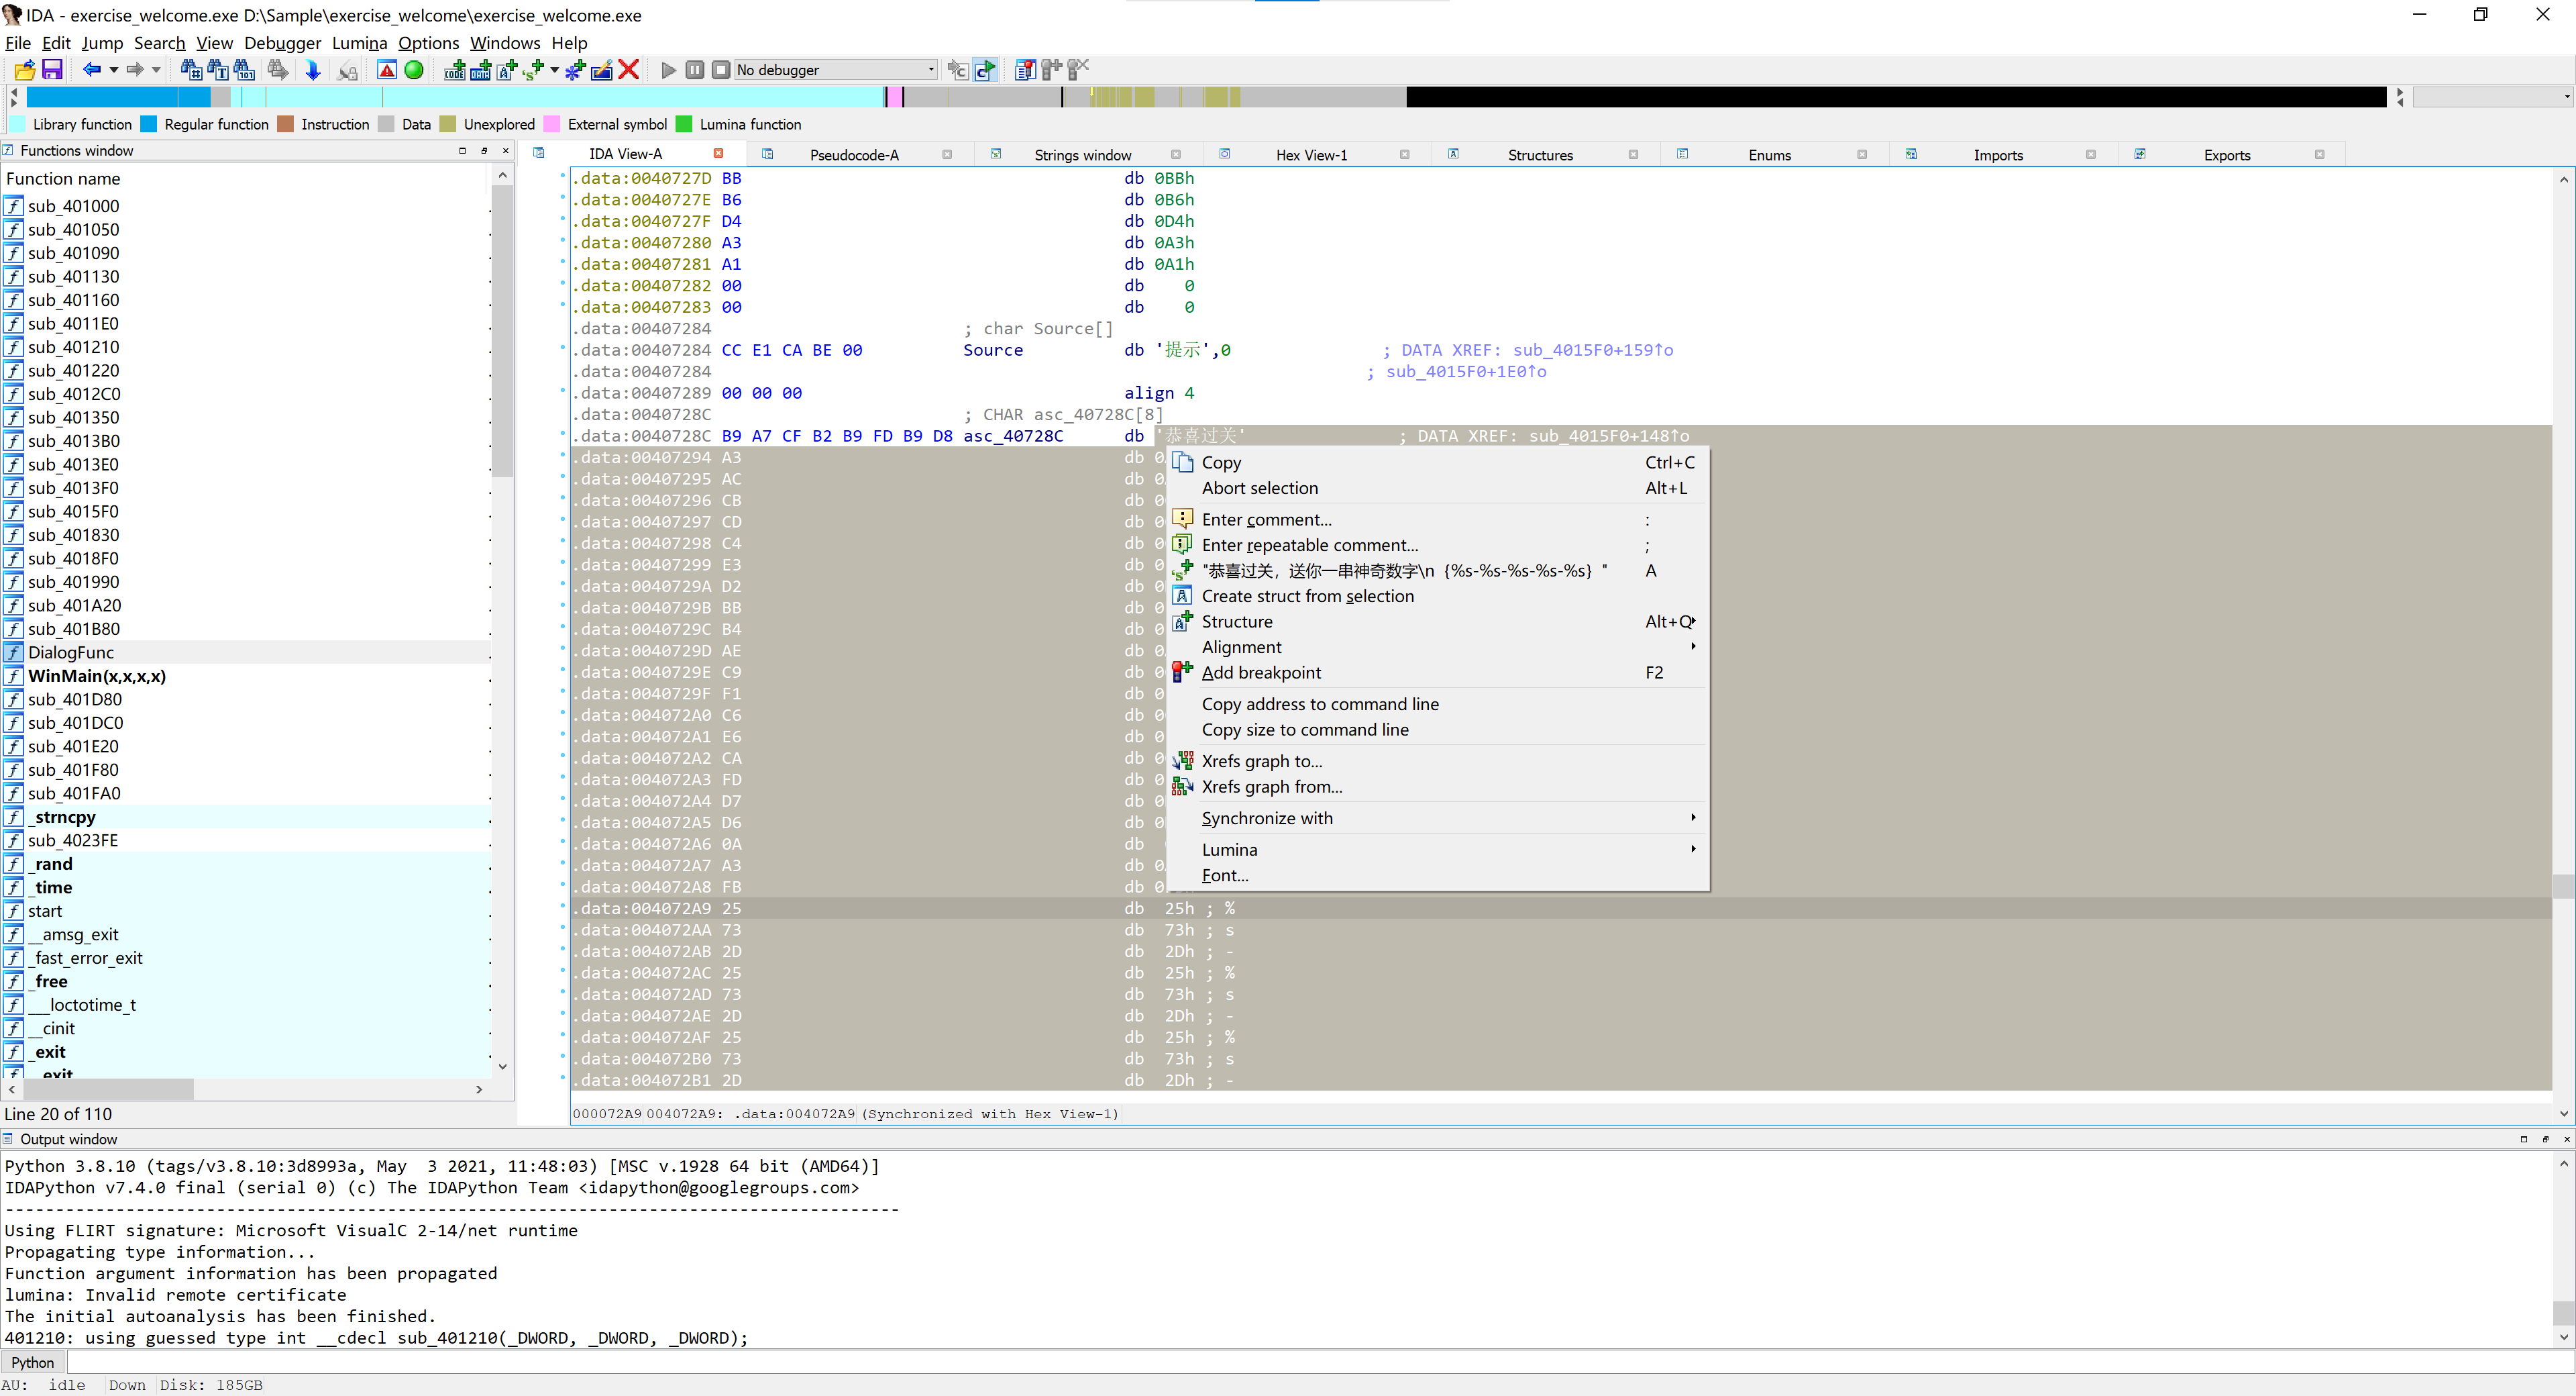Jump forward with the gray right arrow
The height and width of the screenshot is (1396, 2576).
point(135,69)
